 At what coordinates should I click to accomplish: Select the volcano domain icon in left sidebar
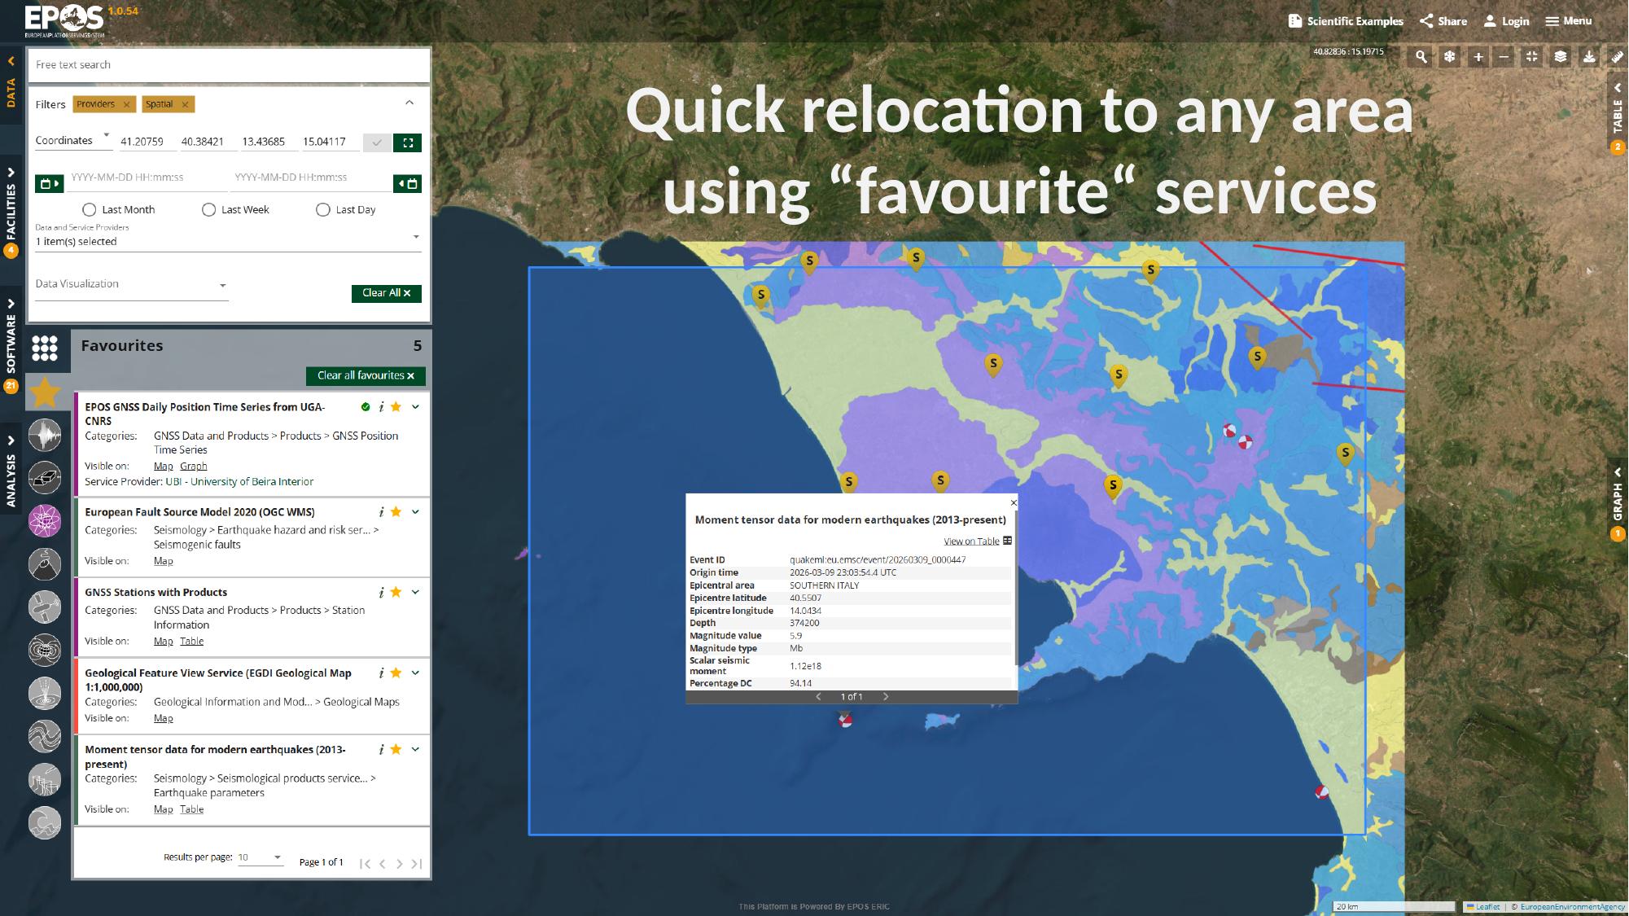[x=45, y=563]
